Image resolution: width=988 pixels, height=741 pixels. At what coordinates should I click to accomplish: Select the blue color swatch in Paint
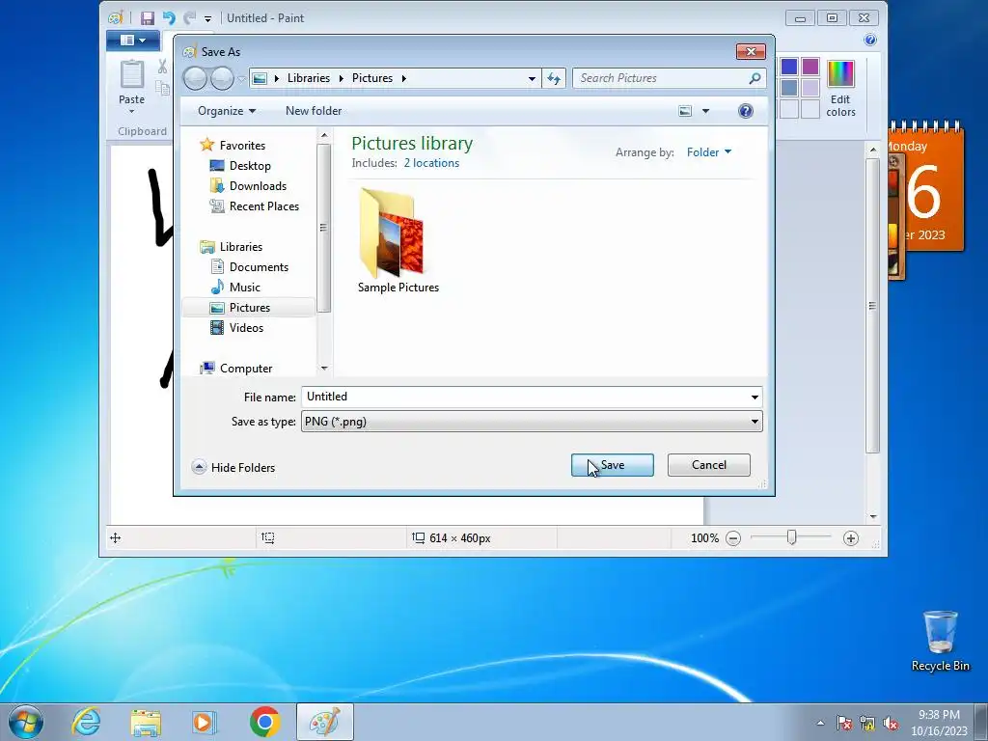[789, 67]
